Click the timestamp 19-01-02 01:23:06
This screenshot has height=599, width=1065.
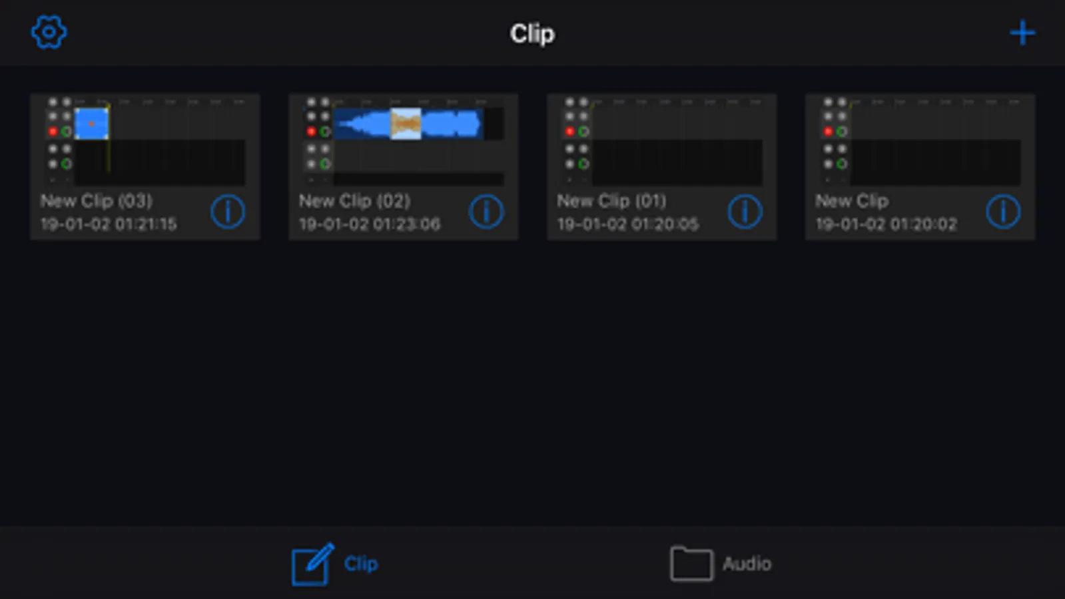click(370, 224)
